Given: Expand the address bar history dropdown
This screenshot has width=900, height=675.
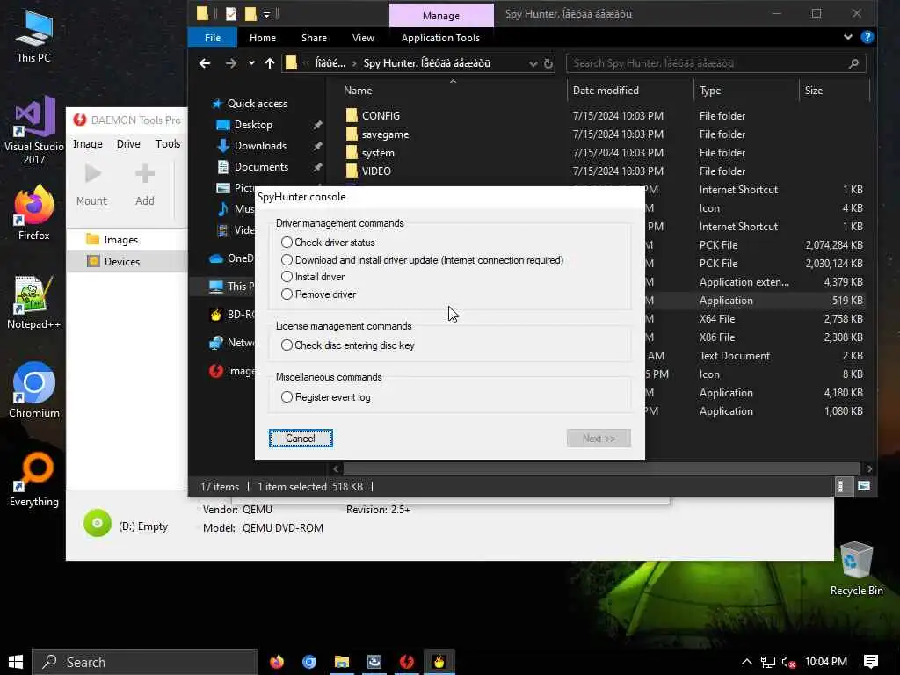Looking at the screenshot, I should click(x=533, y=63).
